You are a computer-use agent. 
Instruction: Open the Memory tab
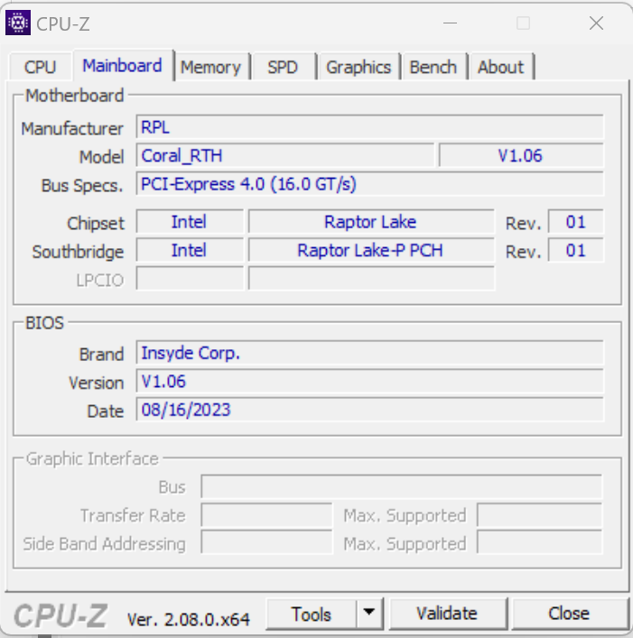point(210,67)
